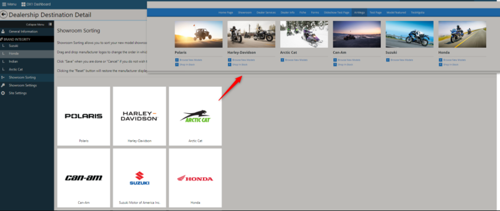Click Polaris Browse New Models arrow icon
This screenshot has width=500, height=211.
(176, 60)
